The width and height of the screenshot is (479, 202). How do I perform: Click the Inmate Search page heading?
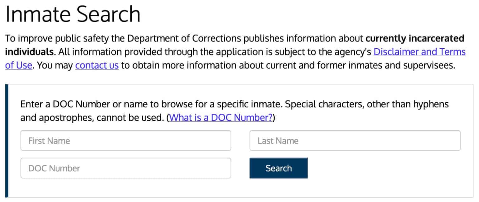click(x=73, y=14)
